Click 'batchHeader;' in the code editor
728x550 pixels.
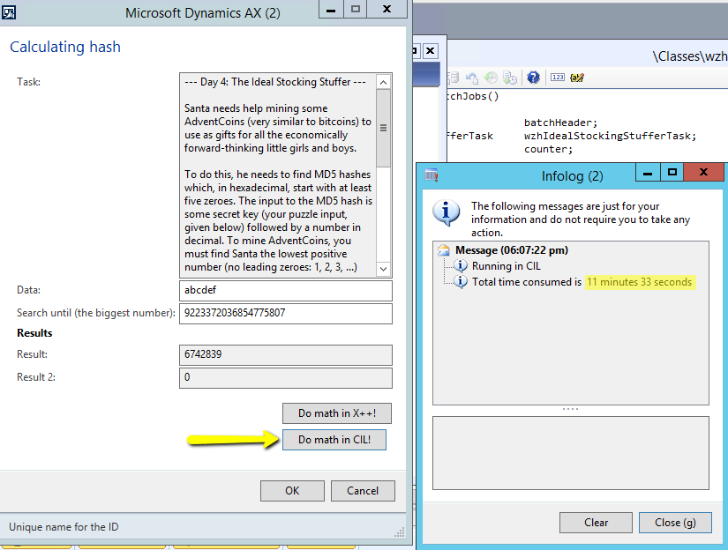pyautogui.click(x=561, y=123)
